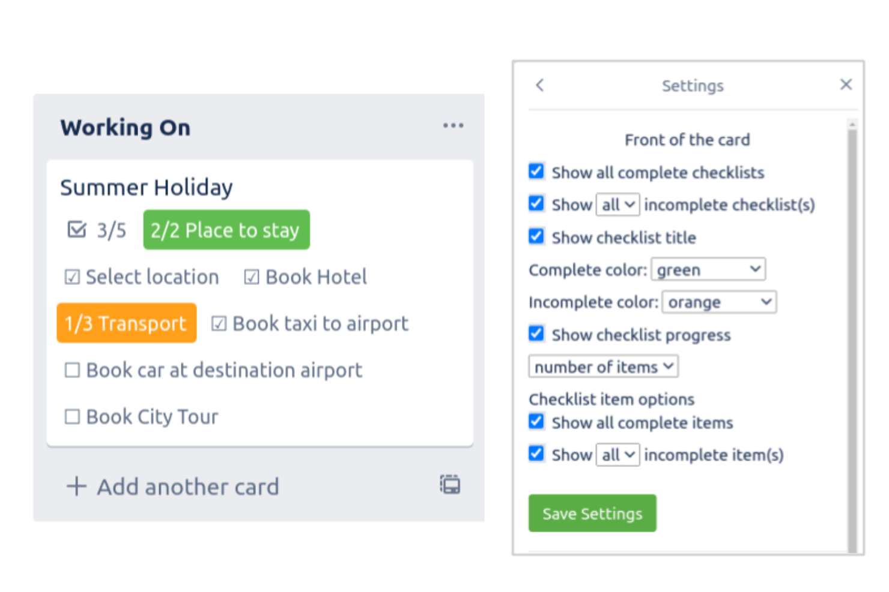Click the Add another card link
The height and width of the screenshot is (592, 889).
point(187,486)
